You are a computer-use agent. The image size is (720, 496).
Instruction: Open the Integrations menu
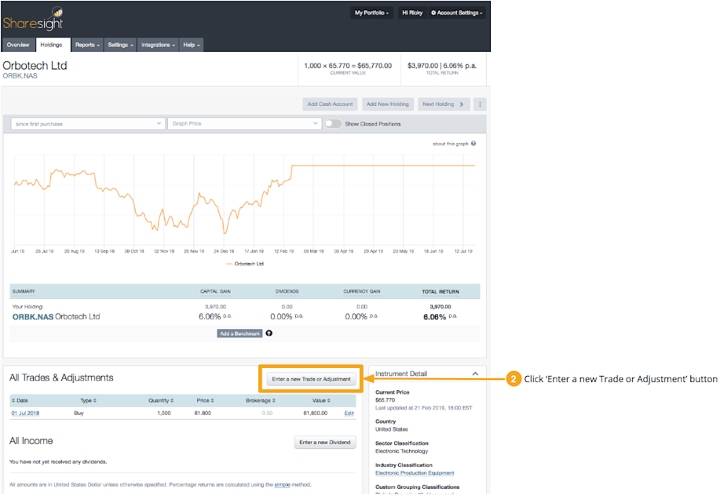[x=158, y=45]
